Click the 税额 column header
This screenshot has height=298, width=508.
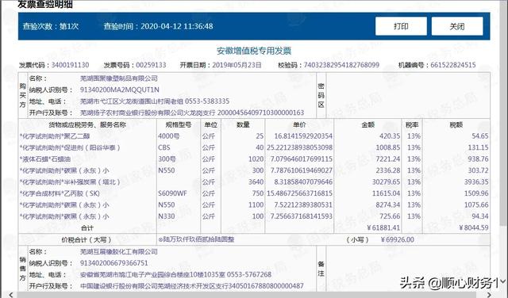coord(456,124)
